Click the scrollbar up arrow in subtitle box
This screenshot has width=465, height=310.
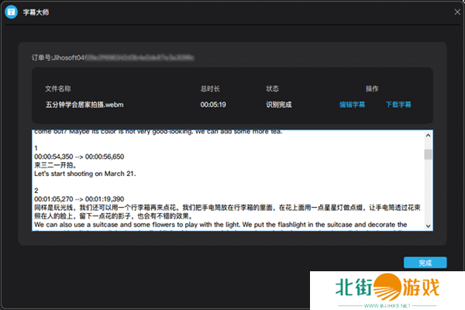coord(428,135)
